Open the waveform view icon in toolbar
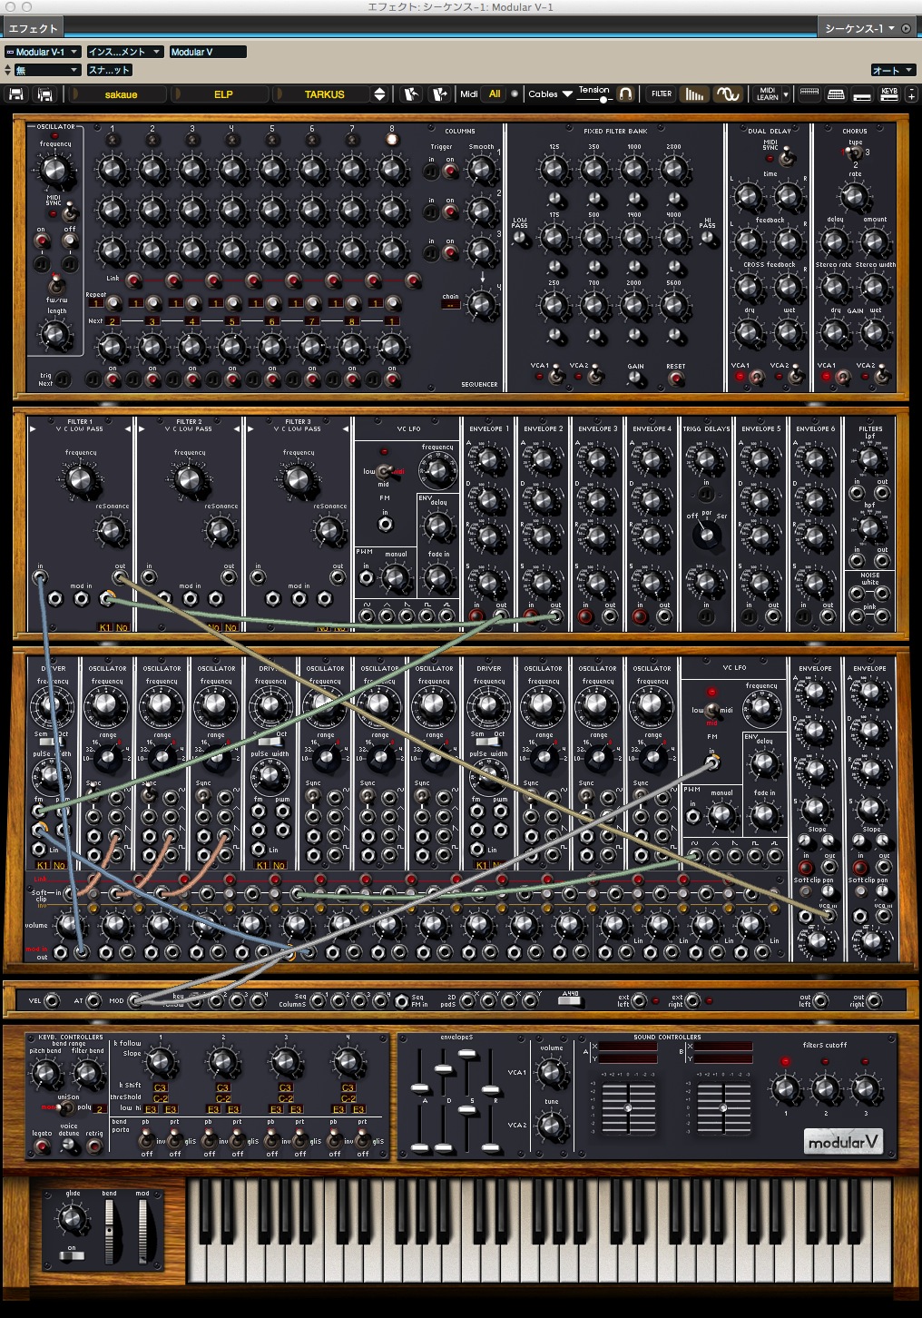 tap(728, 94)
